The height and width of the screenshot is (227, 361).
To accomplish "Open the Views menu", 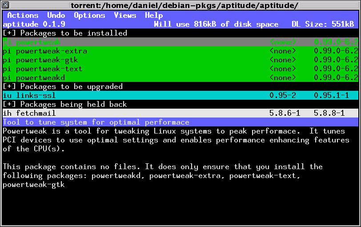I will [x=125, y=15].
